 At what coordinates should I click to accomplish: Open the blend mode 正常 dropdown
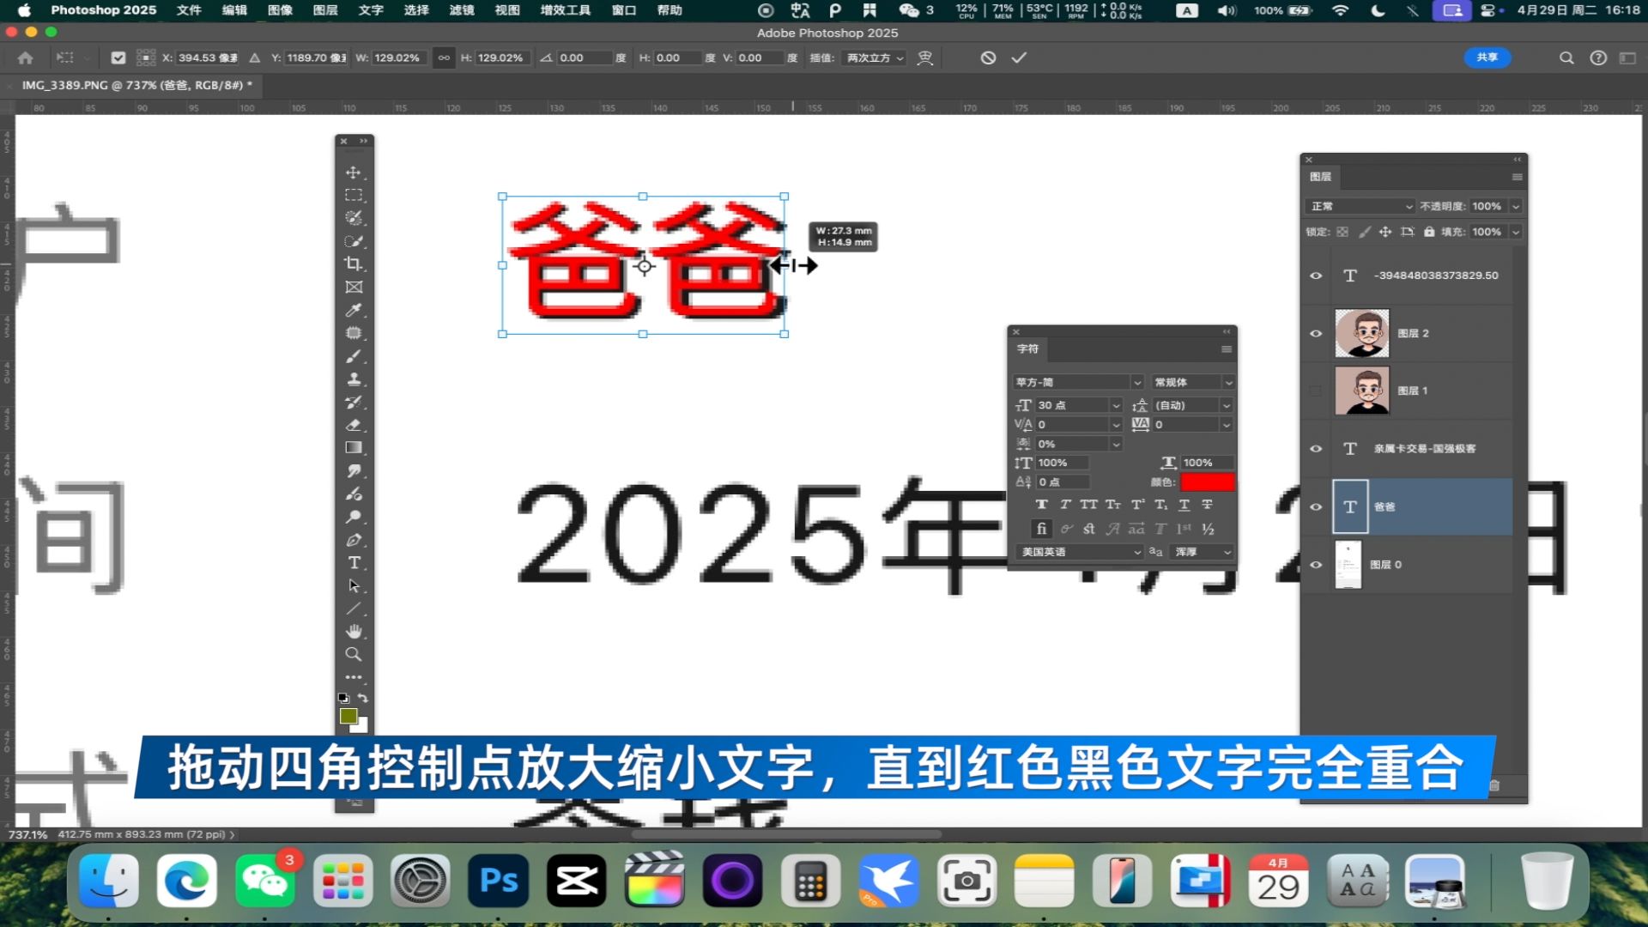coord(1360,206)
